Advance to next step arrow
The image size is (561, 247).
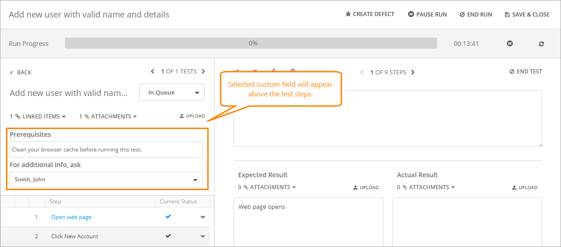[413, 73]
